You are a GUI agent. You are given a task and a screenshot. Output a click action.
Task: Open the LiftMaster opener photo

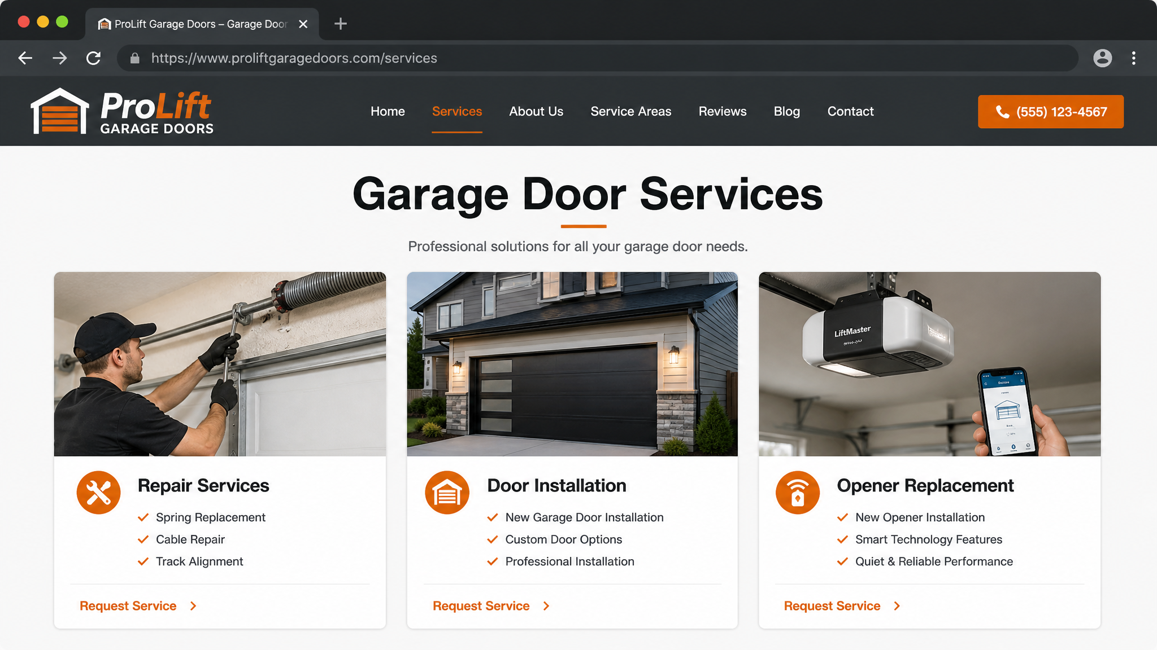point(929,364)
